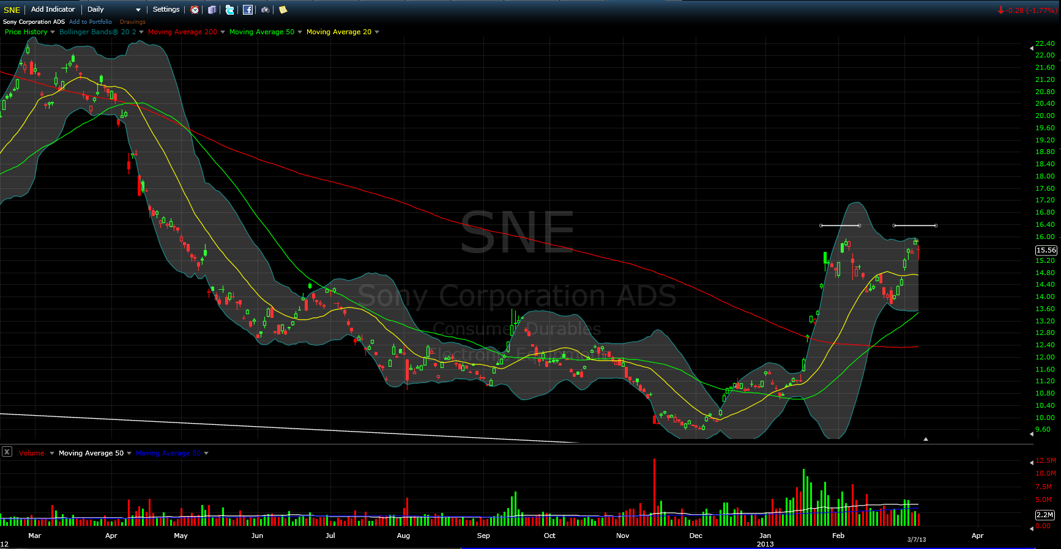The width and height of the screenshot is (1061, 549).
Task: Click the 15.56 current price label
Action: 1046,250
